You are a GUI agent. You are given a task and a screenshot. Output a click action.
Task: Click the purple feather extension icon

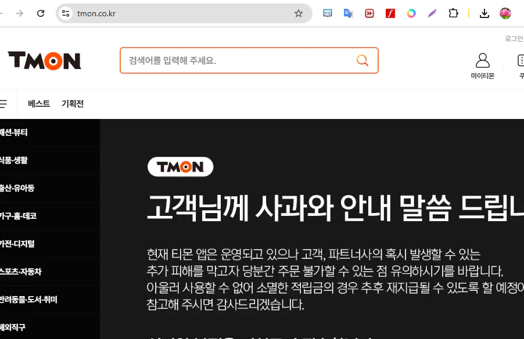coord(432,13)
